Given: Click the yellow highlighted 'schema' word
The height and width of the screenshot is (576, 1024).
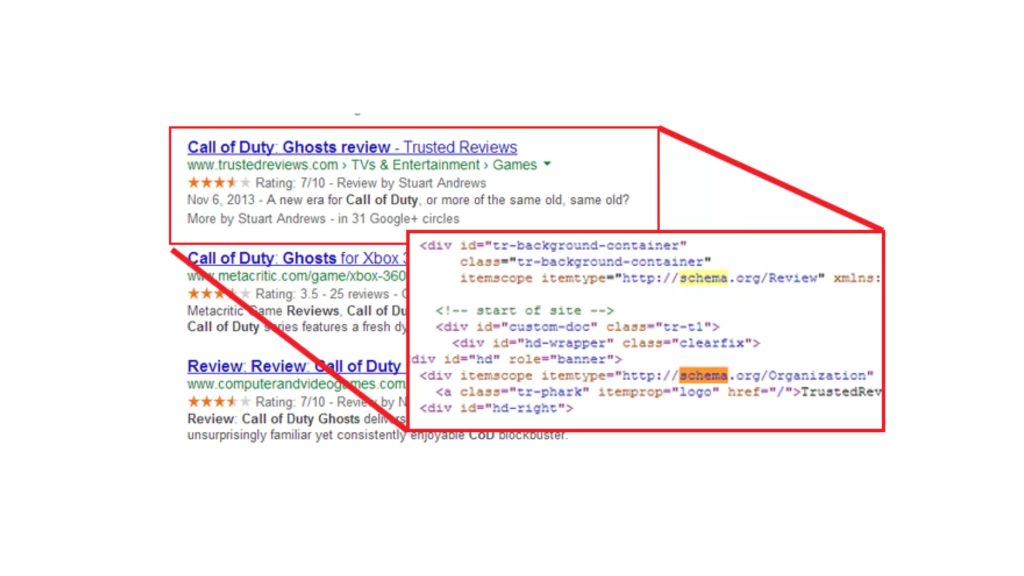Looking at the screenshot, I should click(703, 278).
